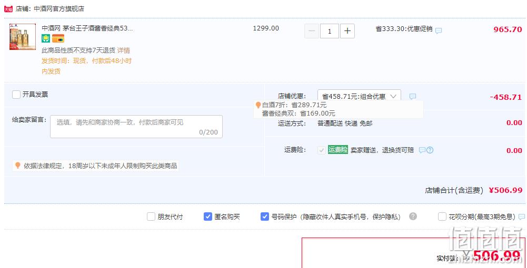Image resolution: width=527 pixels, height=268 pixels.
Task: Select the 发货时间 shipping time notice
Action: [87, 66]
